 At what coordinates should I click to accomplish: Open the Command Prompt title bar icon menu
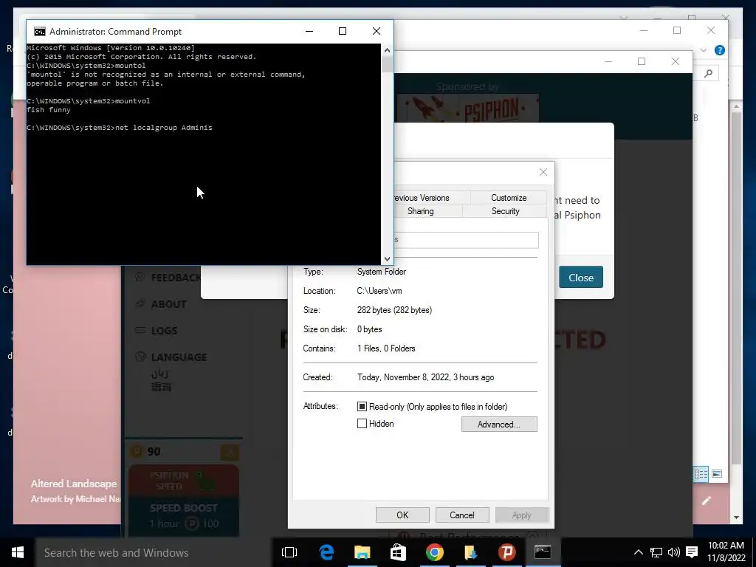[x=40, y=32]
